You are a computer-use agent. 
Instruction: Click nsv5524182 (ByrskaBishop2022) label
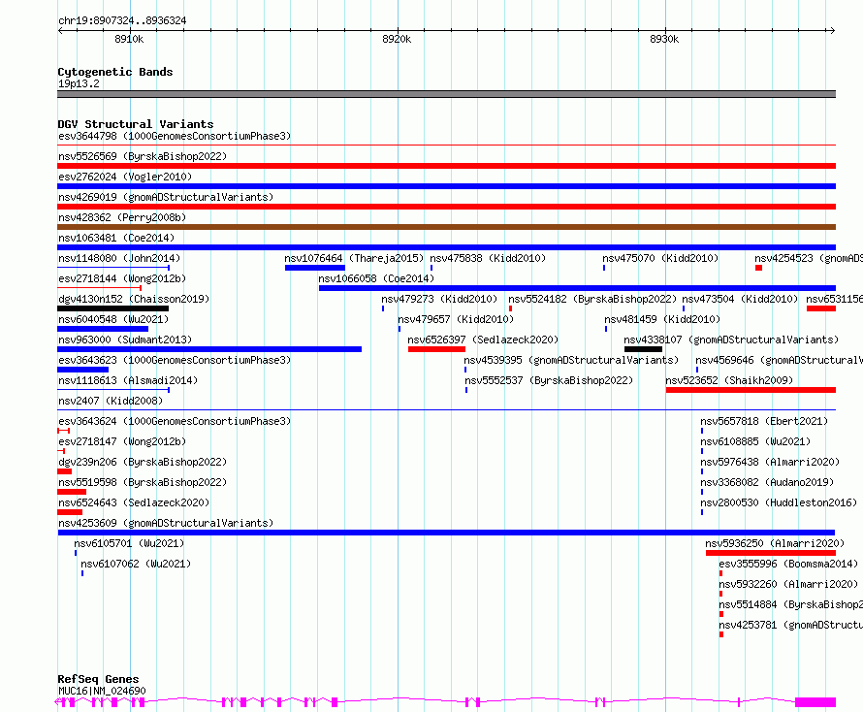pyautogui.click(x=592, y=299)
